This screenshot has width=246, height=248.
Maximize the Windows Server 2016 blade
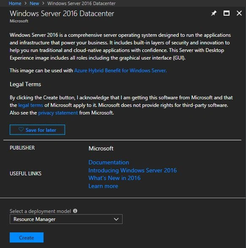coord(227,13)
